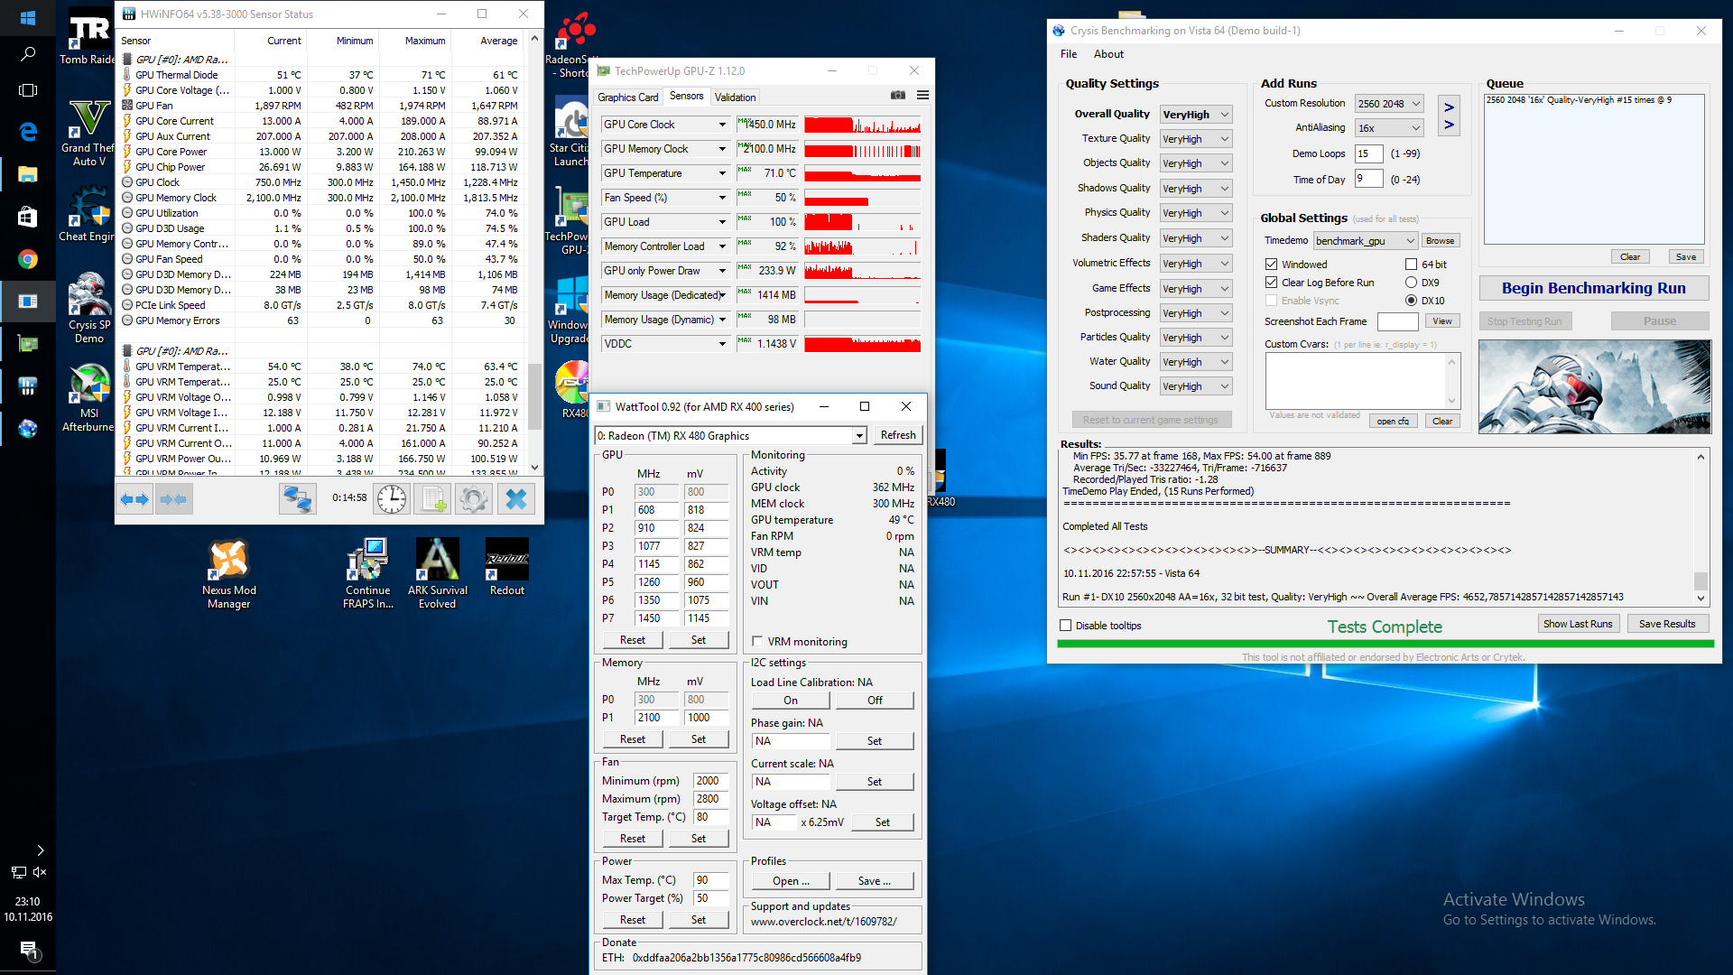Expand the Radeon RX 480 device dropdown
Screen dimensions: 1733x975
[x=858, y=436]
